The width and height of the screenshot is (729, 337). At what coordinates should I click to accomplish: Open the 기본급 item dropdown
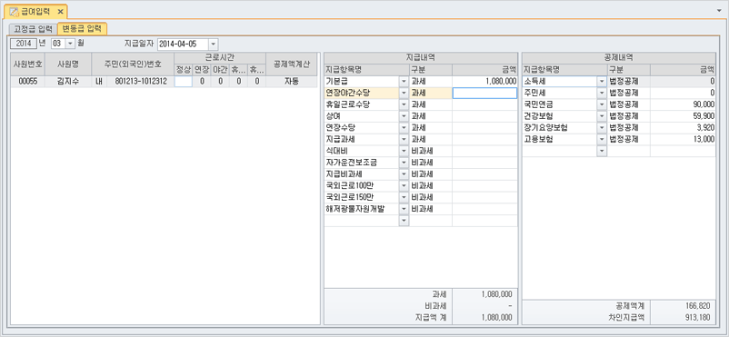coord(404,82)
